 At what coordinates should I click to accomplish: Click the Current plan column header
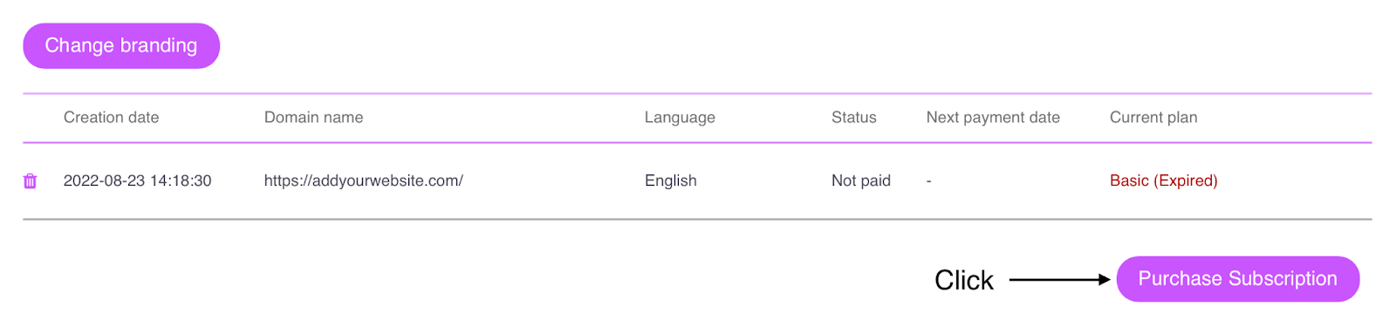(1153, 117)
